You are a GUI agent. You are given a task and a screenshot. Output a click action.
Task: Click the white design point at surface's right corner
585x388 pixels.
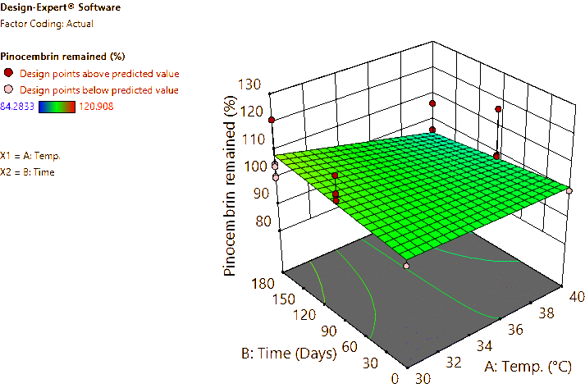click(x=568, y=191)
